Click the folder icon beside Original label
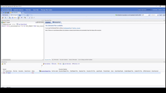 pyautogui.click(x=4, y=22)
